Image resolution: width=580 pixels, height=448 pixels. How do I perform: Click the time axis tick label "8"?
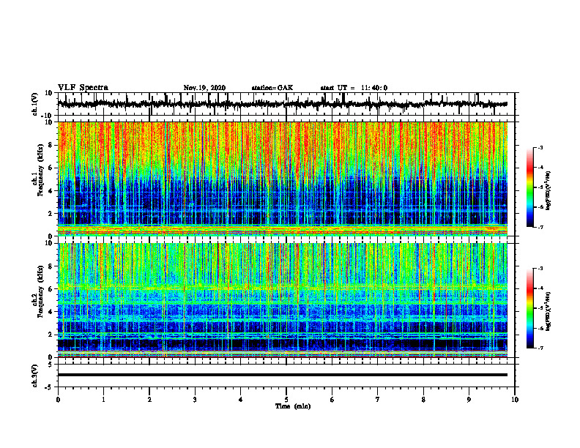tap(423, 400)
